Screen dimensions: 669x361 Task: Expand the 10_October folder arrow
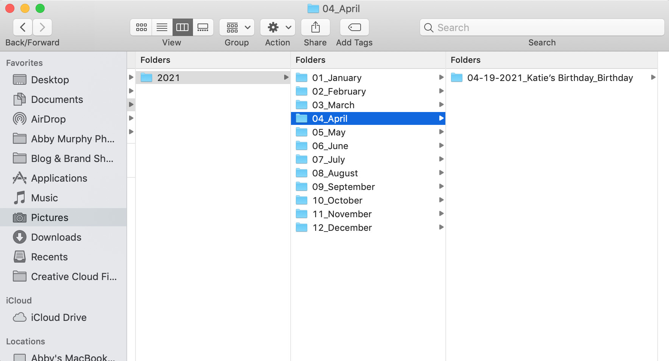point(441,200)
